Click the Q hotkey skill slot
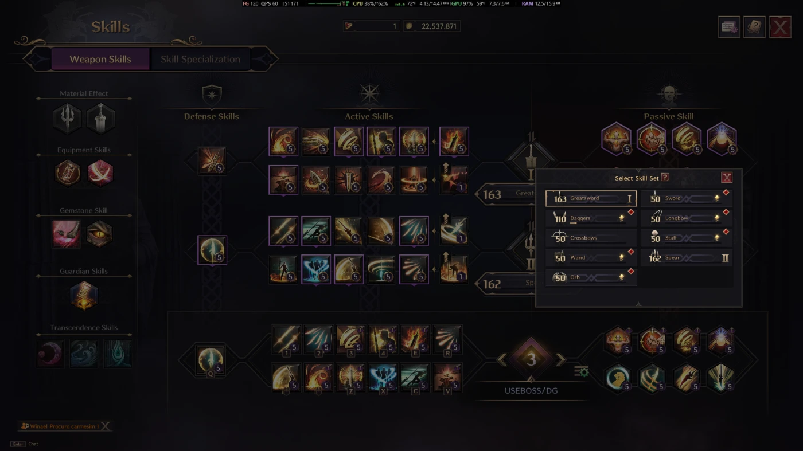 [211, 360]
